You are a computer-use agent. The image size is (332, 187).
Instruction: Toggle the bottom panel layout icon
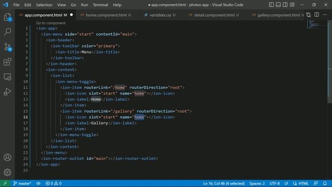coord(278,5)
